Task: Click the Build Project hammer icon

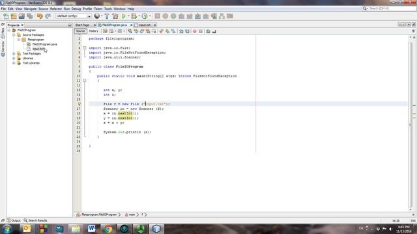Action: click(107, 16)
